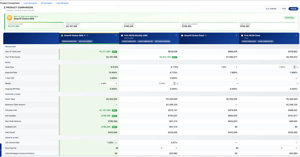The height and width of the screenshot is (157, 300).
Task: Open the kebab menu on FHA HECM Monthly ARM column
Action: [x=176, y=36]
